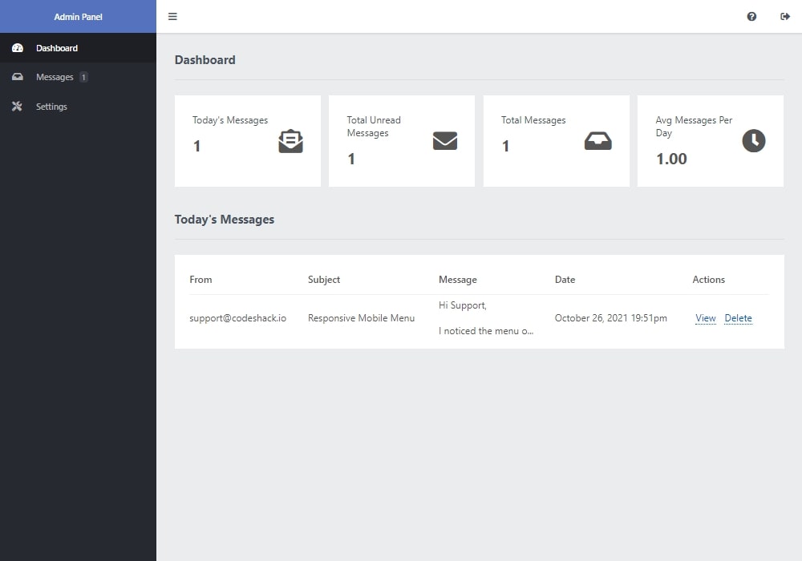Click the open envelope icon in Today's Messages card
The image size is (802, 561).
(290, 141)
